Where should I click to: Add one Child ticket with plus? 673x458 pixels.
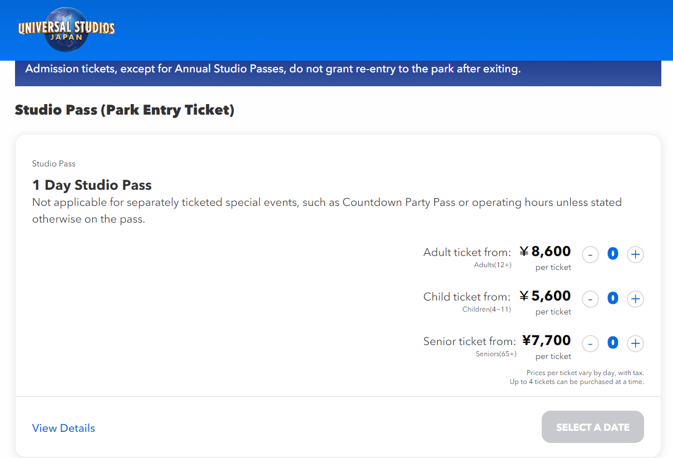point(635,299)
